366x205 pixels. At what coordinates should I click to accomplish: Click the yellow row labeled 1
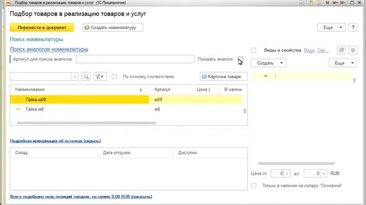(x=301, y=76)
